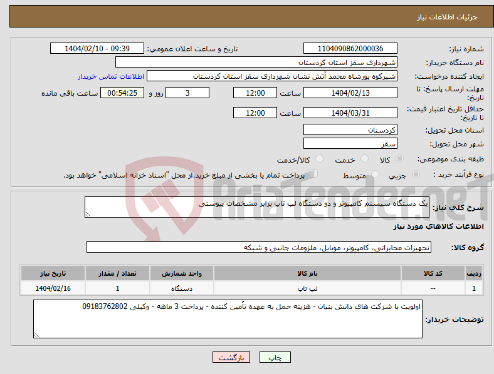Click response deadline time 12:00 field

[255, 93]
